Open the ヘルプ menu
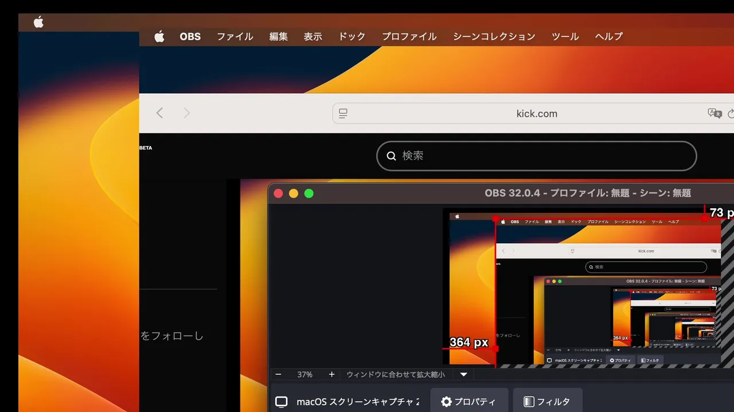 click(x=609, y=37)
